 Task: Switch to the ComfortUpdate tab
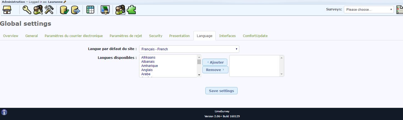click(x=255, y=36)
